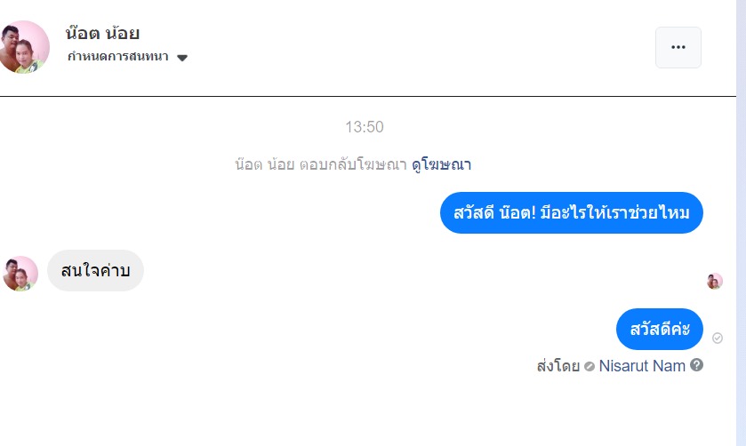Click the น๊อต น้อย ตอบกลับโฆษณา notice text
This screenshot has height=446, width=746.
point(320,164)
